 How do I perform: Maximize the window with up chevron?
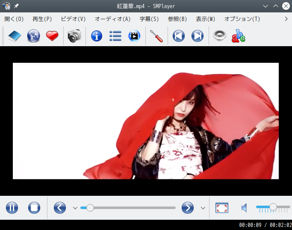coord(276,6)
